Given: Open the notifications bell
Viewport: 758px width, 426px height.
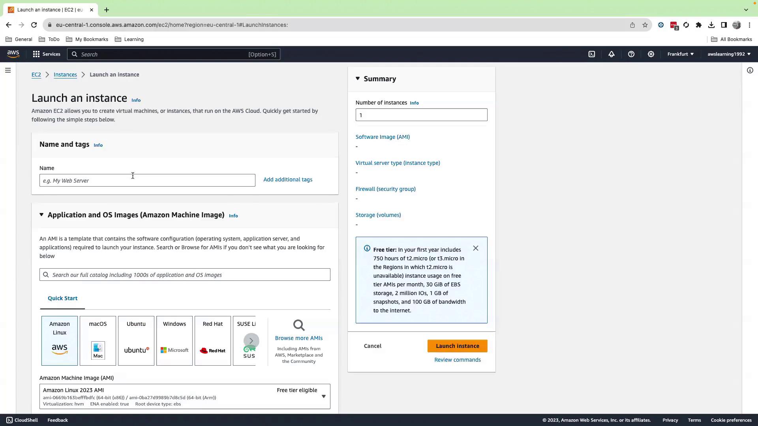Looking at the screenshot, I should click(611, 54).
